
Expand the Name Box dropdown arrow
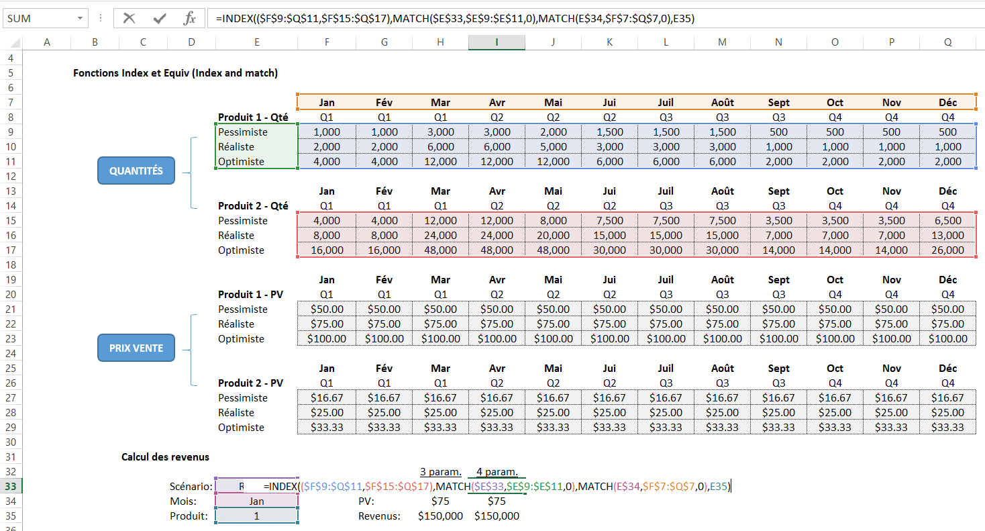point(80,18)
